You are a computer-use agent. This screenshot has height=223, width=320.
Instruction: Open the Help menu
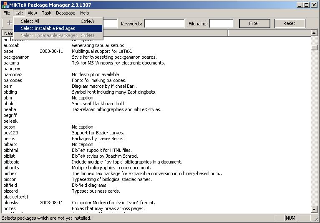coord(85,13)
